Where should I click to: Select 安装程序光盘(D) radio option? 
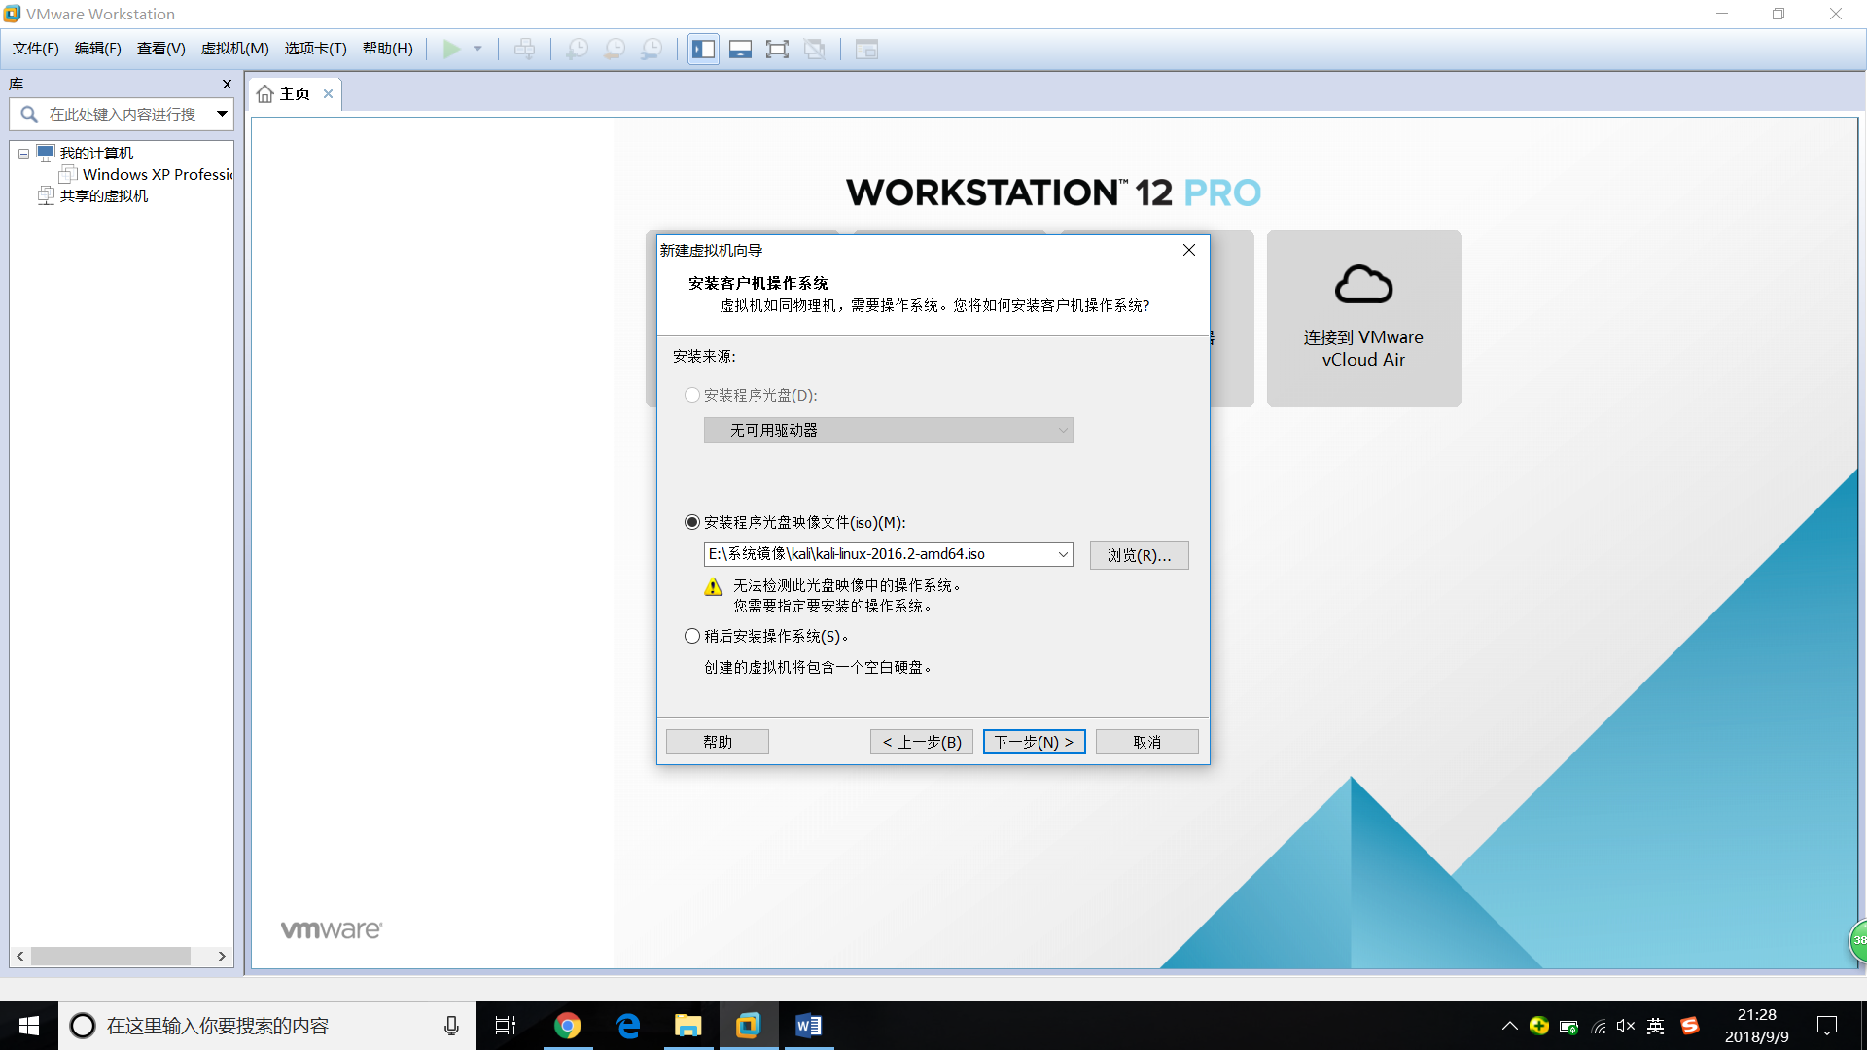point(692,395)
